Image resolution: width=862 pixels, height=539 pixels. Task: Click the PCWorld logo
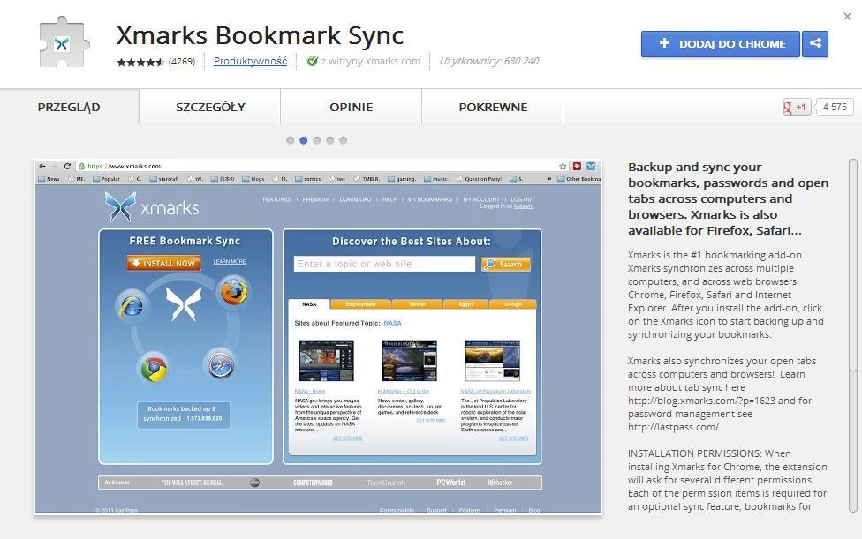point(450,483)
